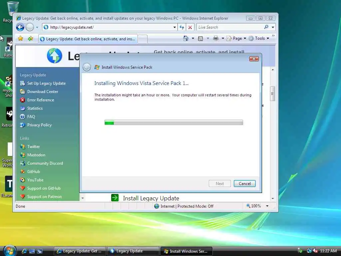Click the Legacy Update globe logo

pyautogui.click(x=54, y=56)
